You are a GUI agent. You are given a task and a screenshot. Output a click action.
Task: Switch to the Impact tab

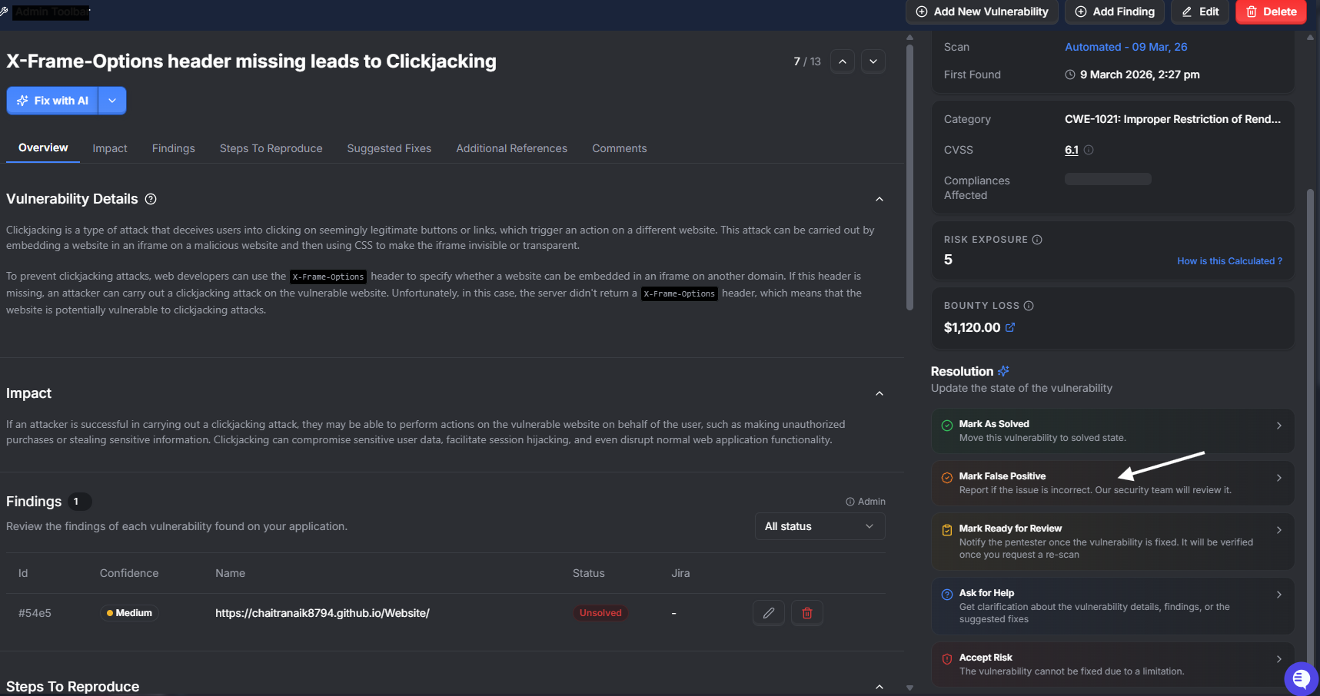tap(110, 148)
